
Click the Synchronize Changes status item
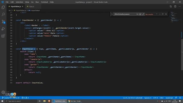pyautogui.click(x=16, y=98)
